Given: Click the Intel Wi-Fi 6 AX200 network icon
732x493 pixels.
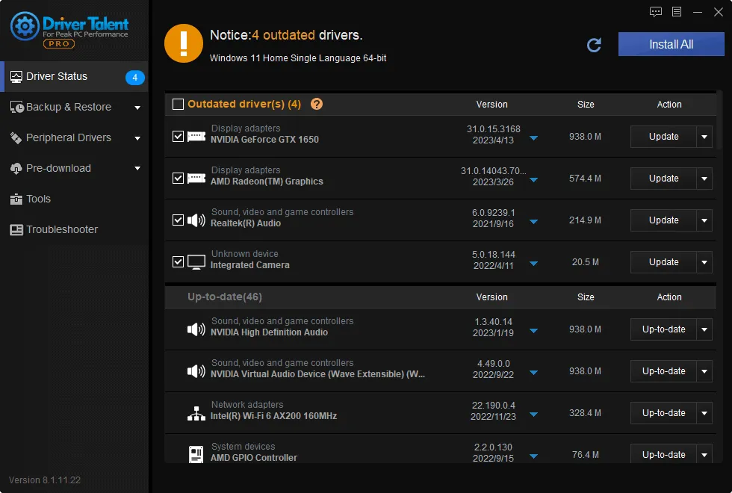Looking at the screenshot, I should (x=196, y=413).
